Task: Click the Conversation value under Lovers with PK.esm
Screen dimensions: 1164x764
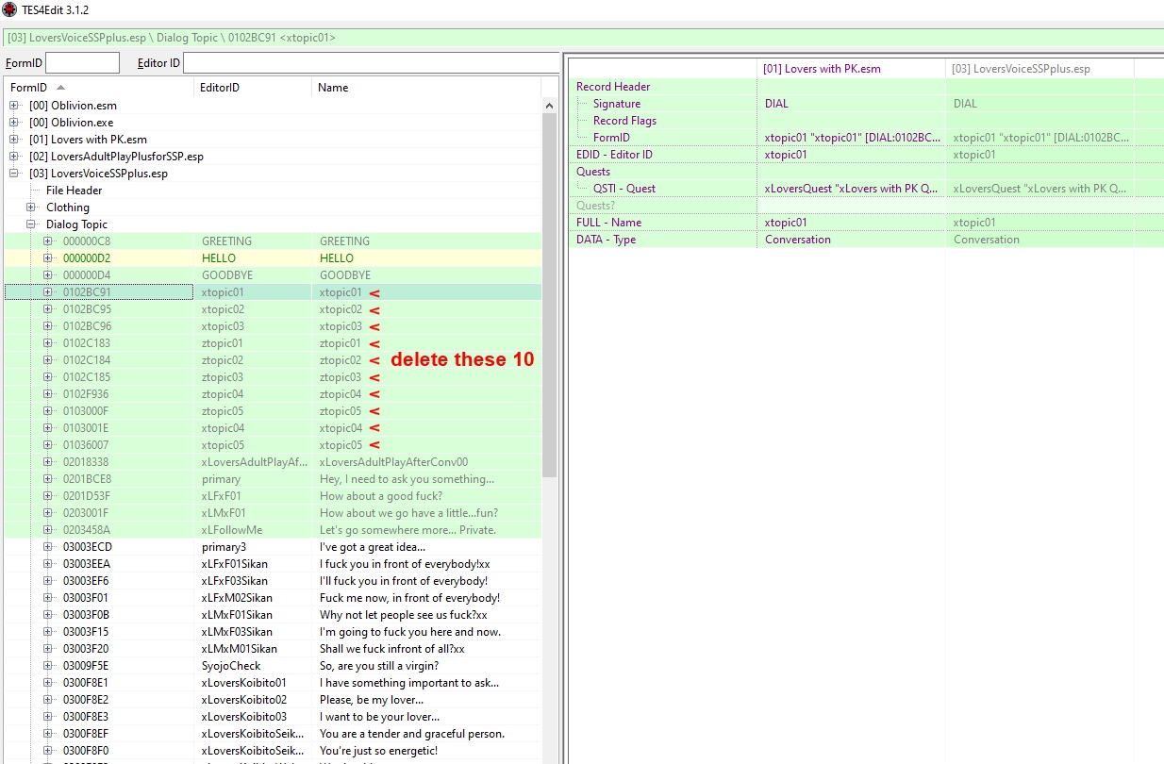Action: [x=798, y=240]
